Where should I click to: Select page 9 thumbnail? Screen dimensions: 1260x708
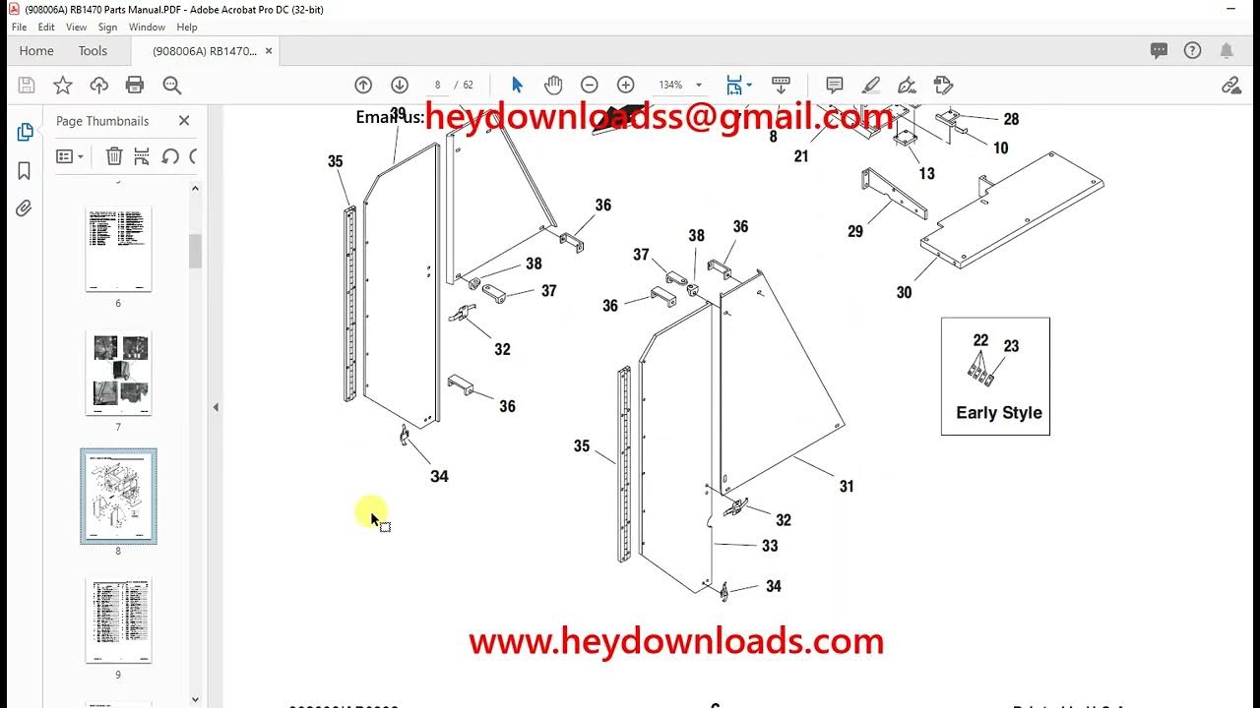(118, 621)
